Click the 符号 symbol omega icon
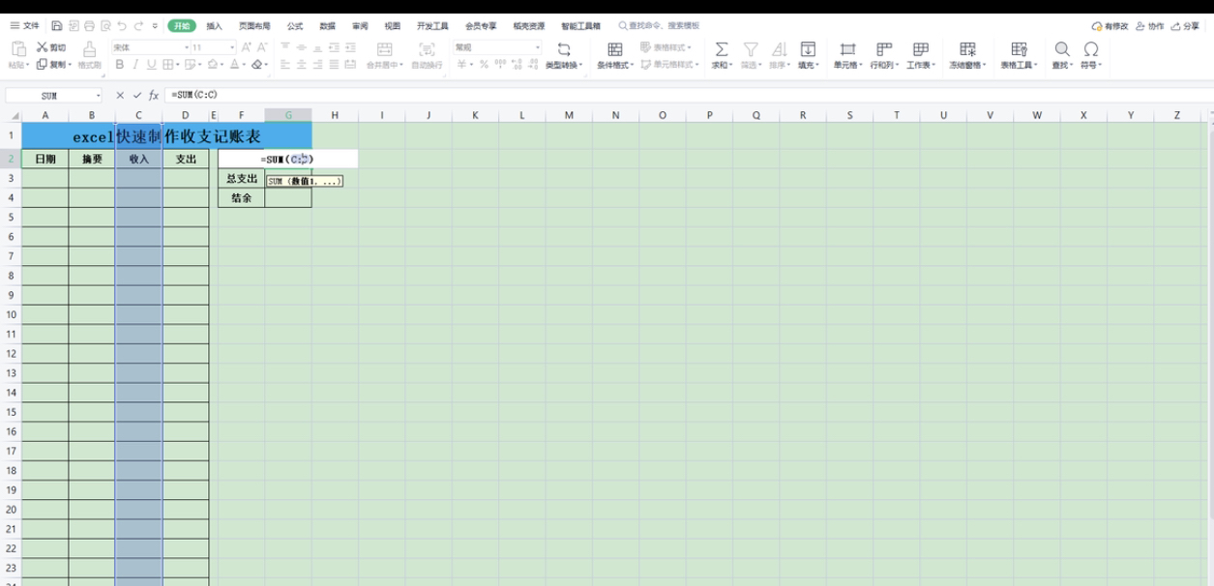This screenshot has width=1214, height=586. point(1091,48)
